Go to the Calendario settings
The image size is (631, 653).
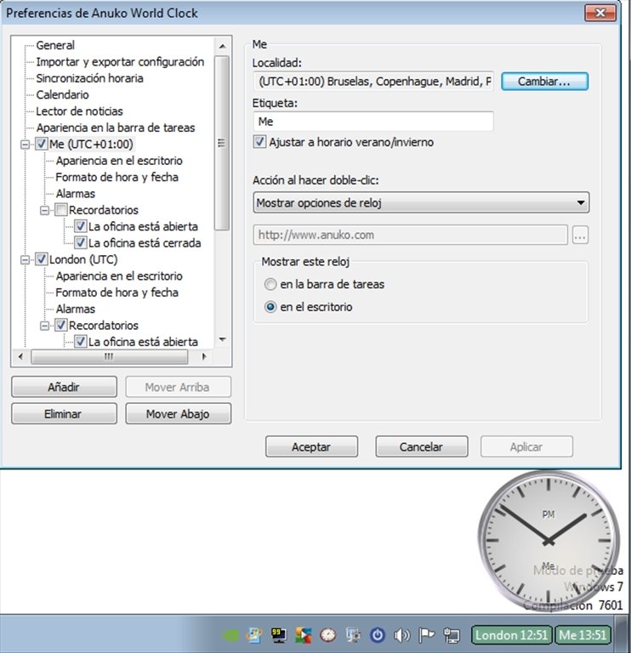[62, 94]
